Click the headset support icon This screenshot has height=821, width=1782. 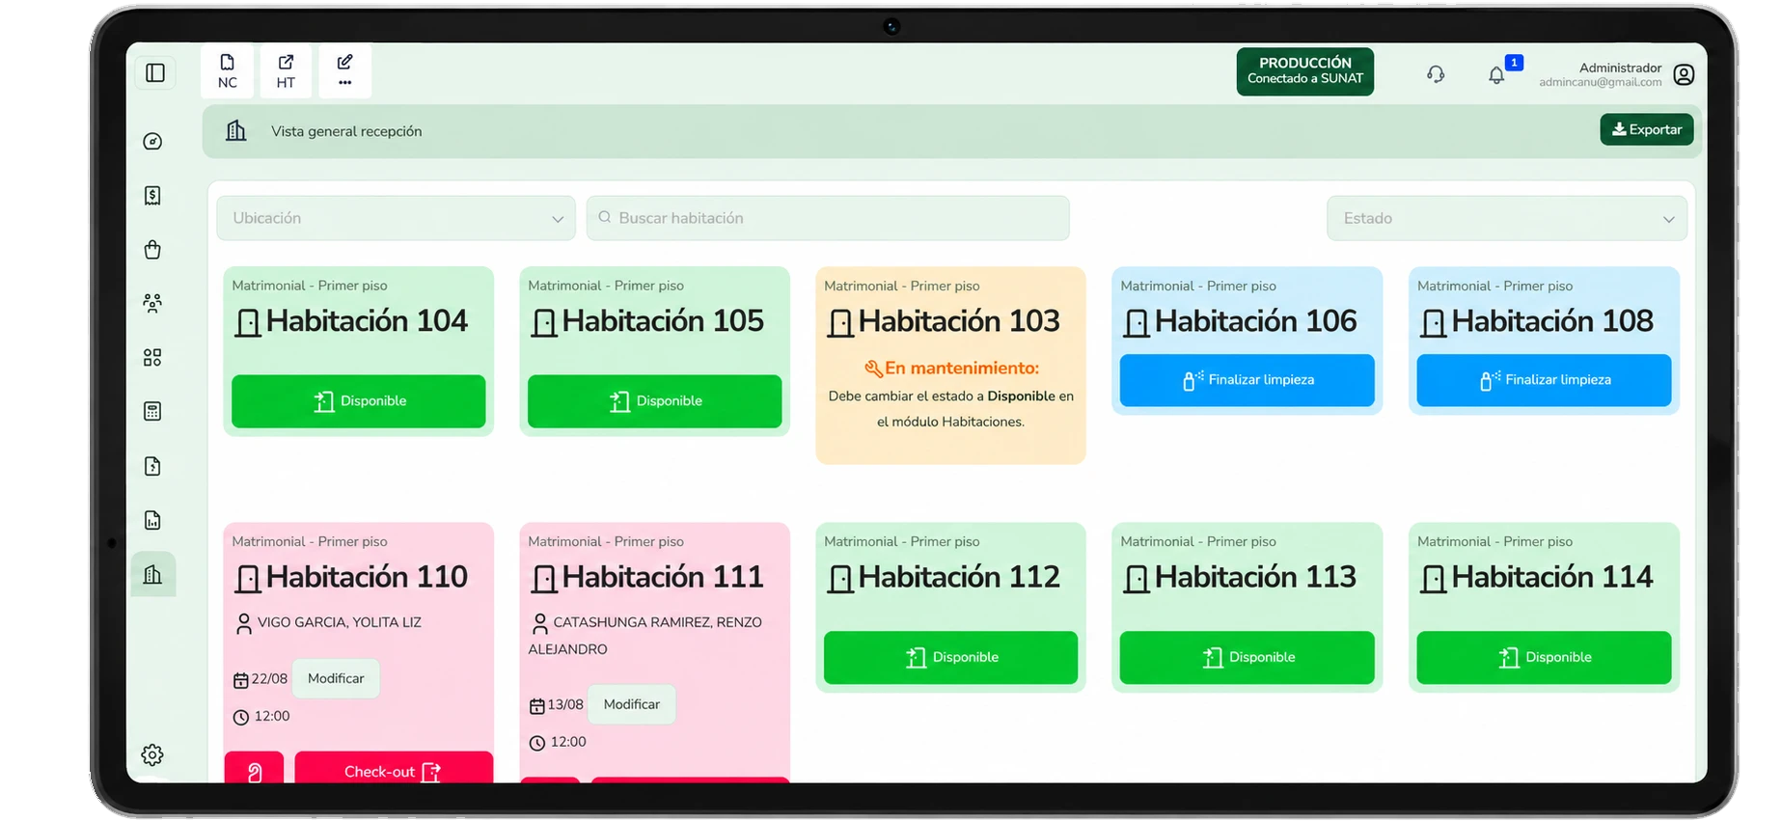(x=1436, y=74)
